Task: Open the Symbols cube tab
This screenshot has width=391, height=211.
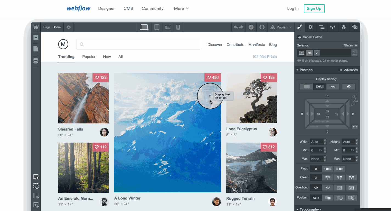Action: pos(344,27)
